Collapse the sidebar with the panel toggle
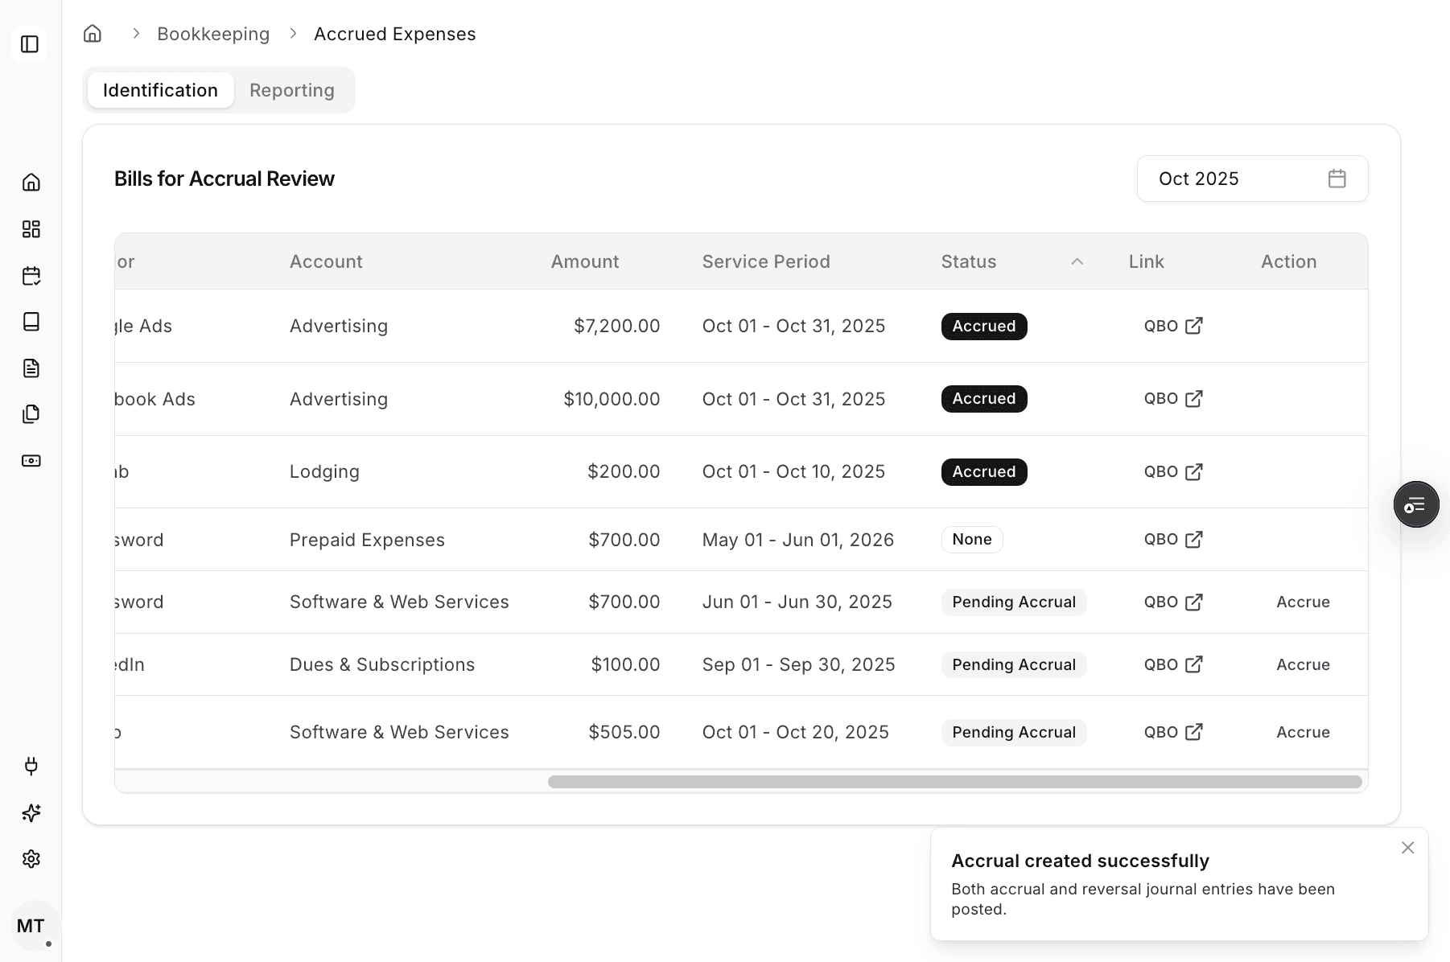Viewport: 1450px width, 962px height. [30, 44]
